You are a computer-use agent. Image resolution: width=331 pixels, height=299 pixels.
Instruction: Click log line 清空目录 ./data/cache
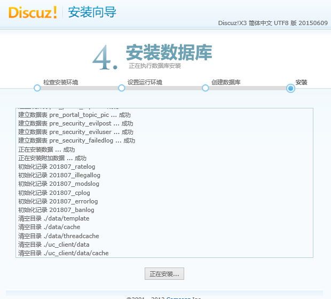tap(49, 227)
